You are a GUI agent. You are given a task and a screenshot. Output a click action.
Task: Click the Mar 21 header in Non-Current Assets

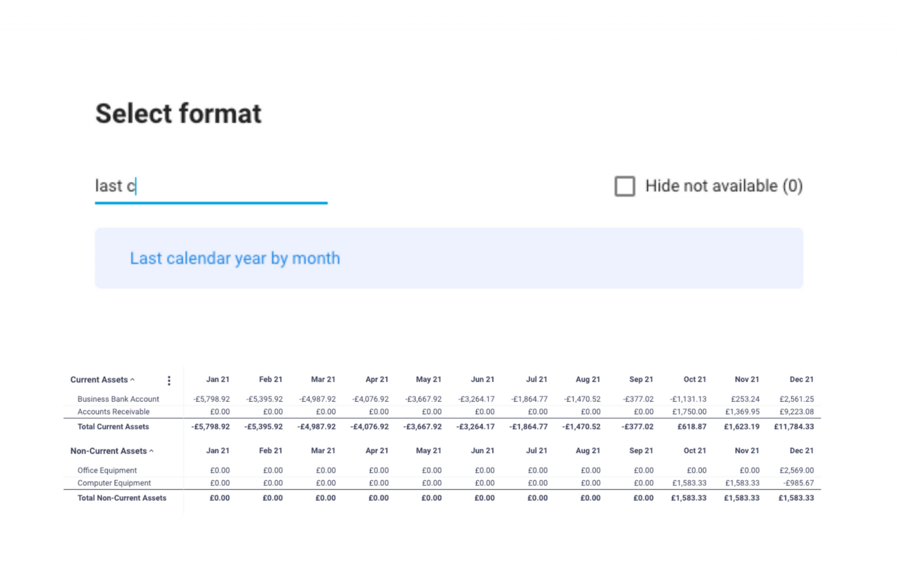[323, 451]
